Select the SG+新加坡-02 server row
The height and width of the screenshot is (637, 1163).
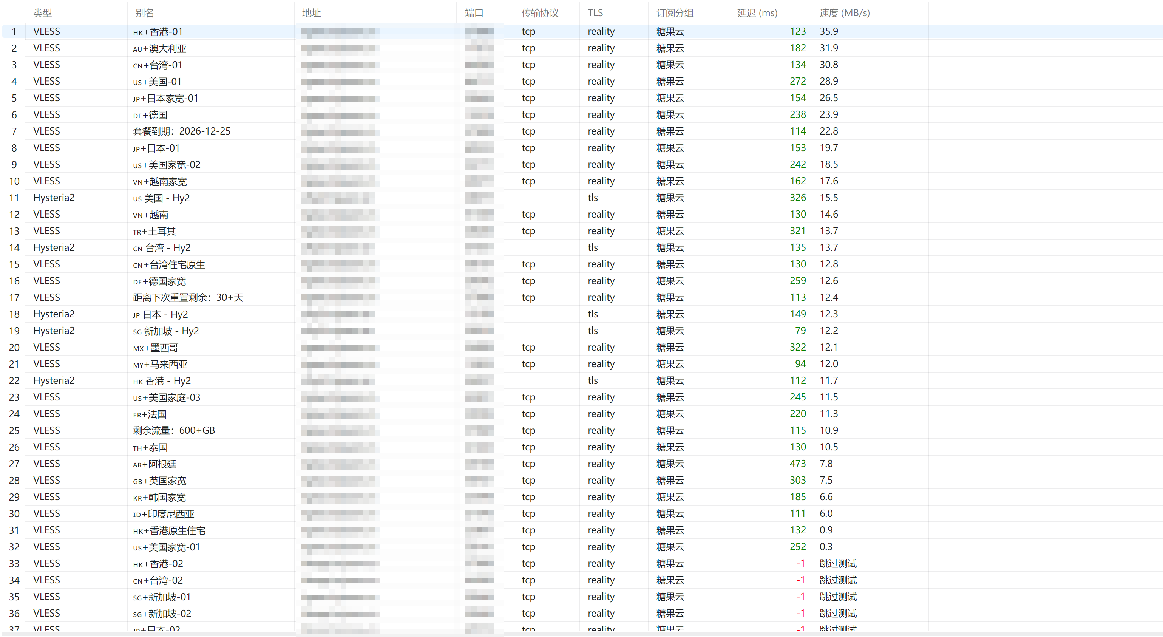(x=582, y=613)
